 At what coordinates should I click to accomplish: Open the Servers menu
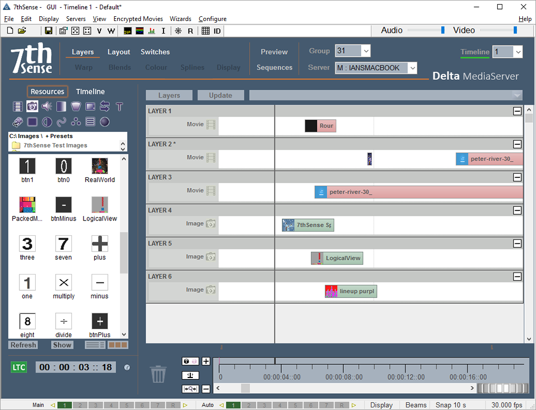pos(76,19)
